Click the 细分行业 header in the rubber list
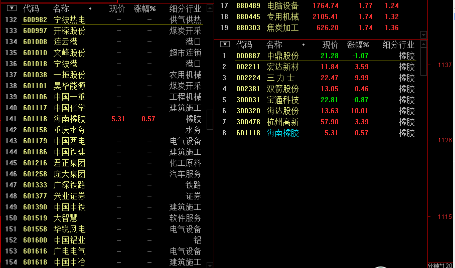Image resolution: width=455 pixels, height=268 pixels. (399, 45)
